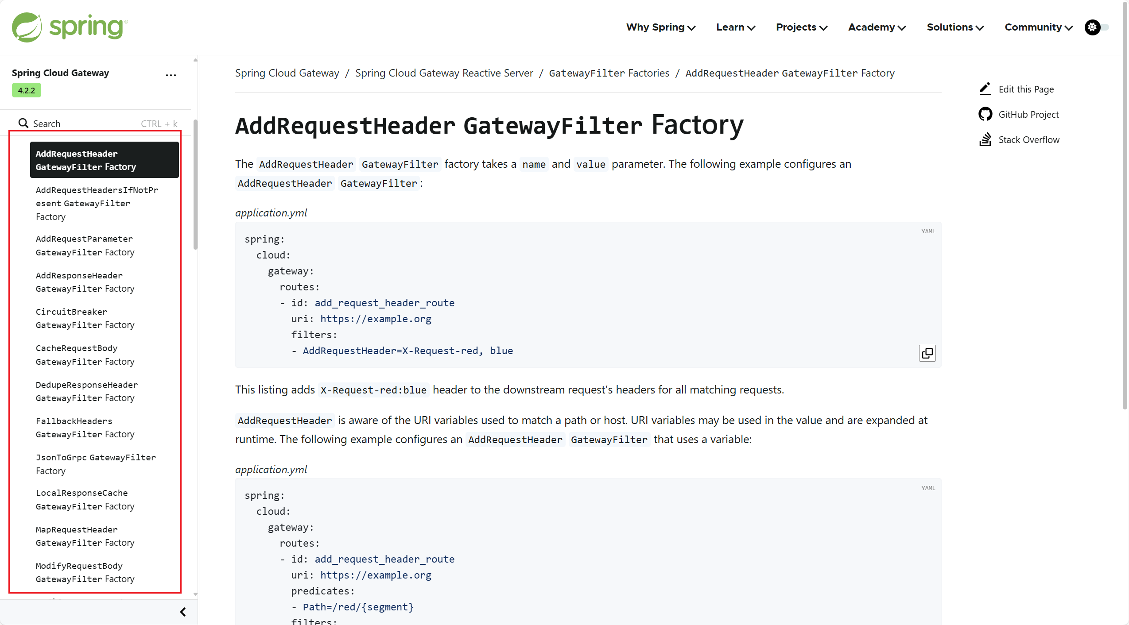1129x625 pixels.
Task: Open the three-dot menu beside Spring Cloud Gateway
Action: coord(171,75)
